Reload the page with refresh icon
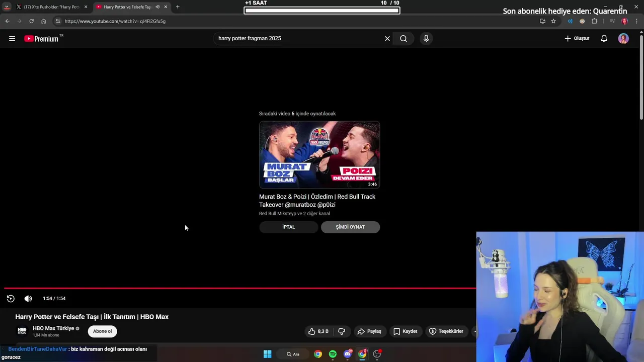 [x=31, y=21]
